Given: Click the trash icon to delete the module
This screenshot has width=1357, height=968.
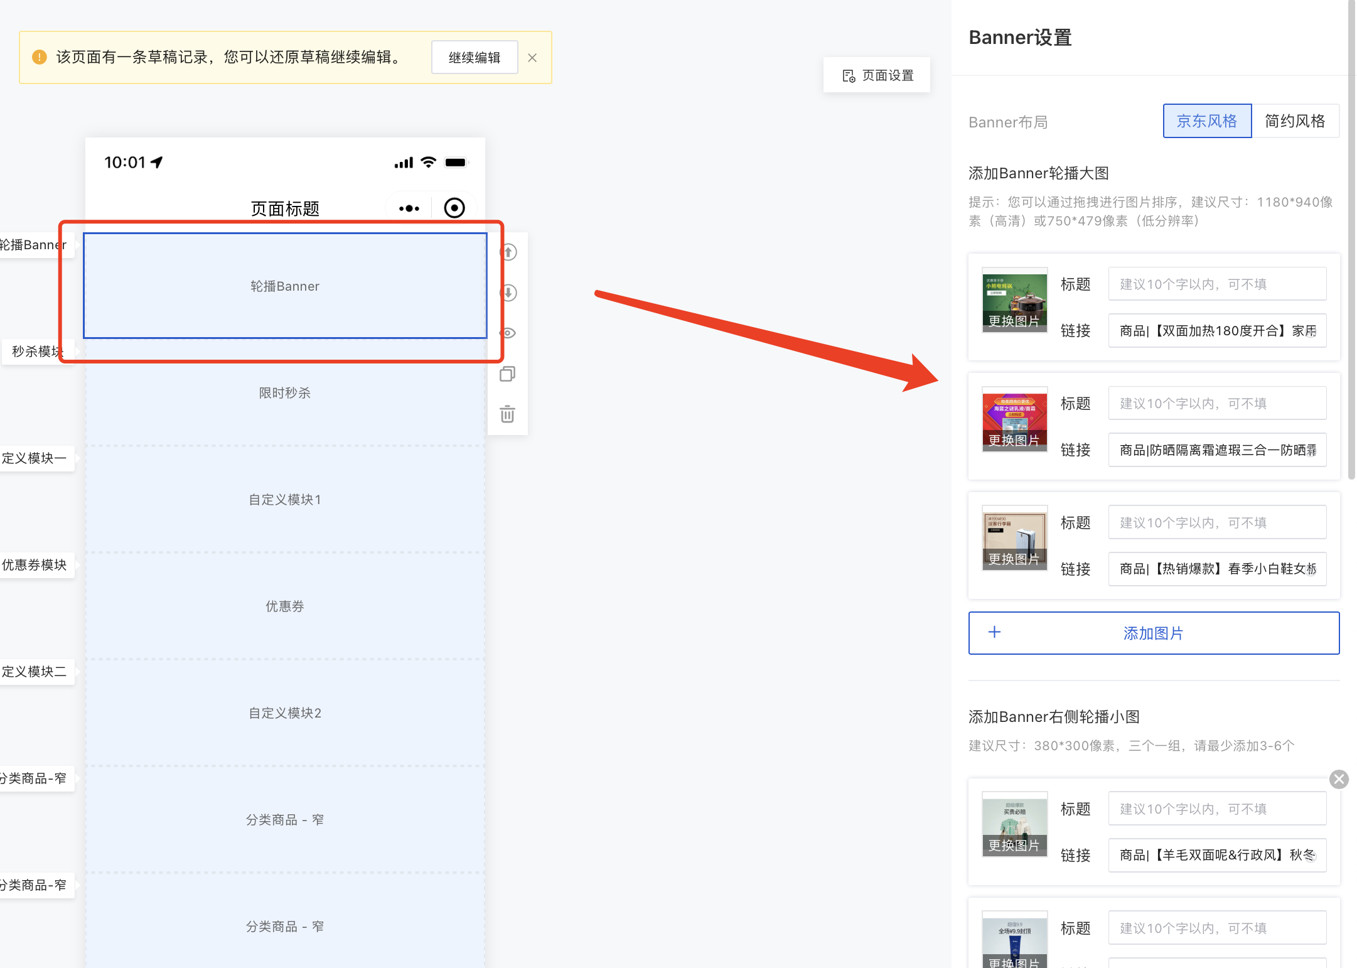Looking at the screenshot, I should coord(507,414).
